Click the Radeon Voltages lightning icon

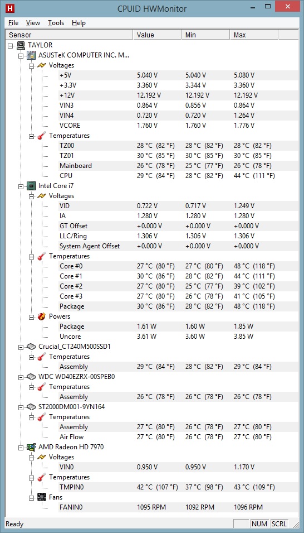[x=42, y=457]
